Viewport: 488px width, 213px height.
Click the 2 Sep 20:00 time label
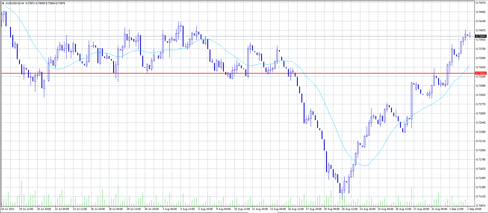click(x=474, y=209)
